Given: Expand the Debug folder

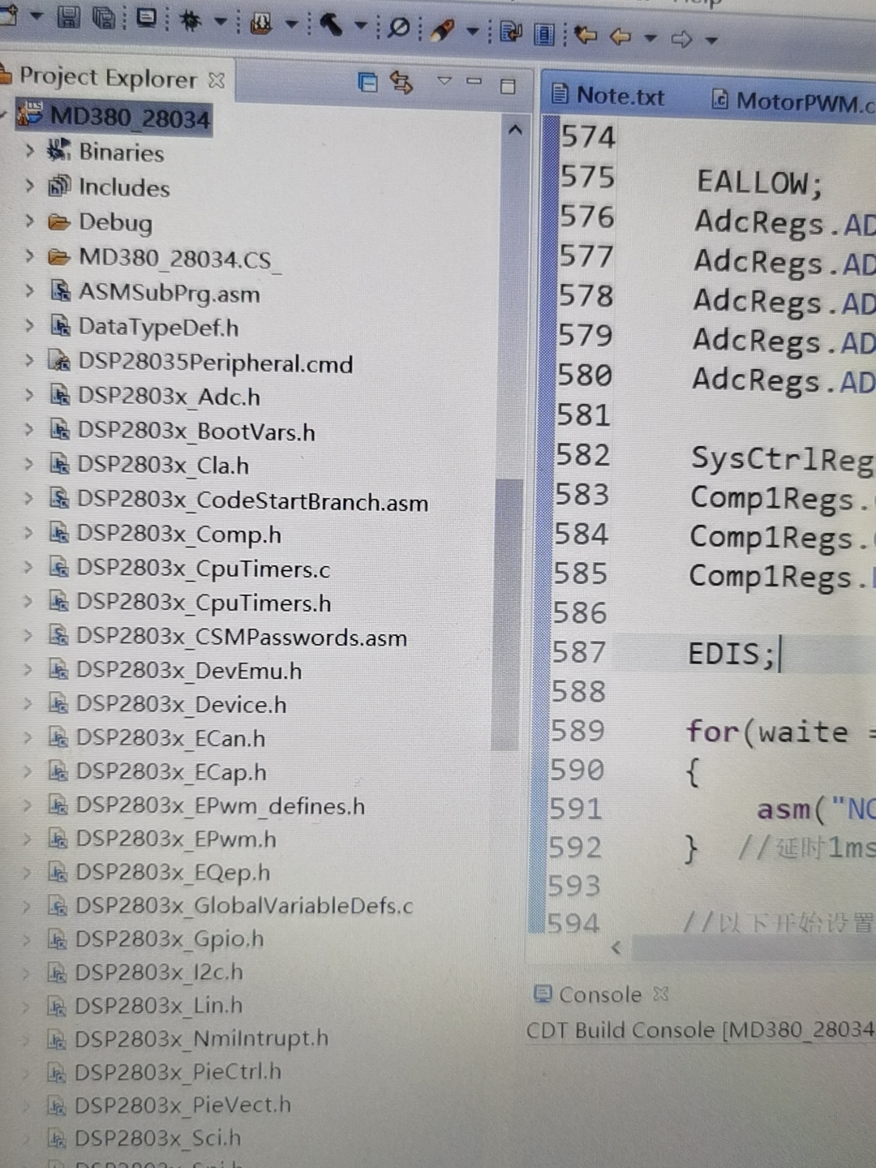Looking at the screenshot, I should tap(30, 221).
